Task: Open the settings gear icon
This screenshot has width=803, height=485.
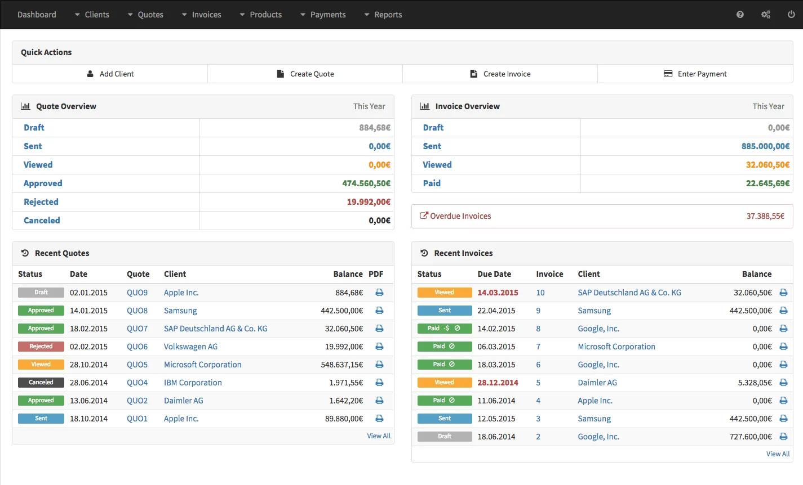Action: 766,14
